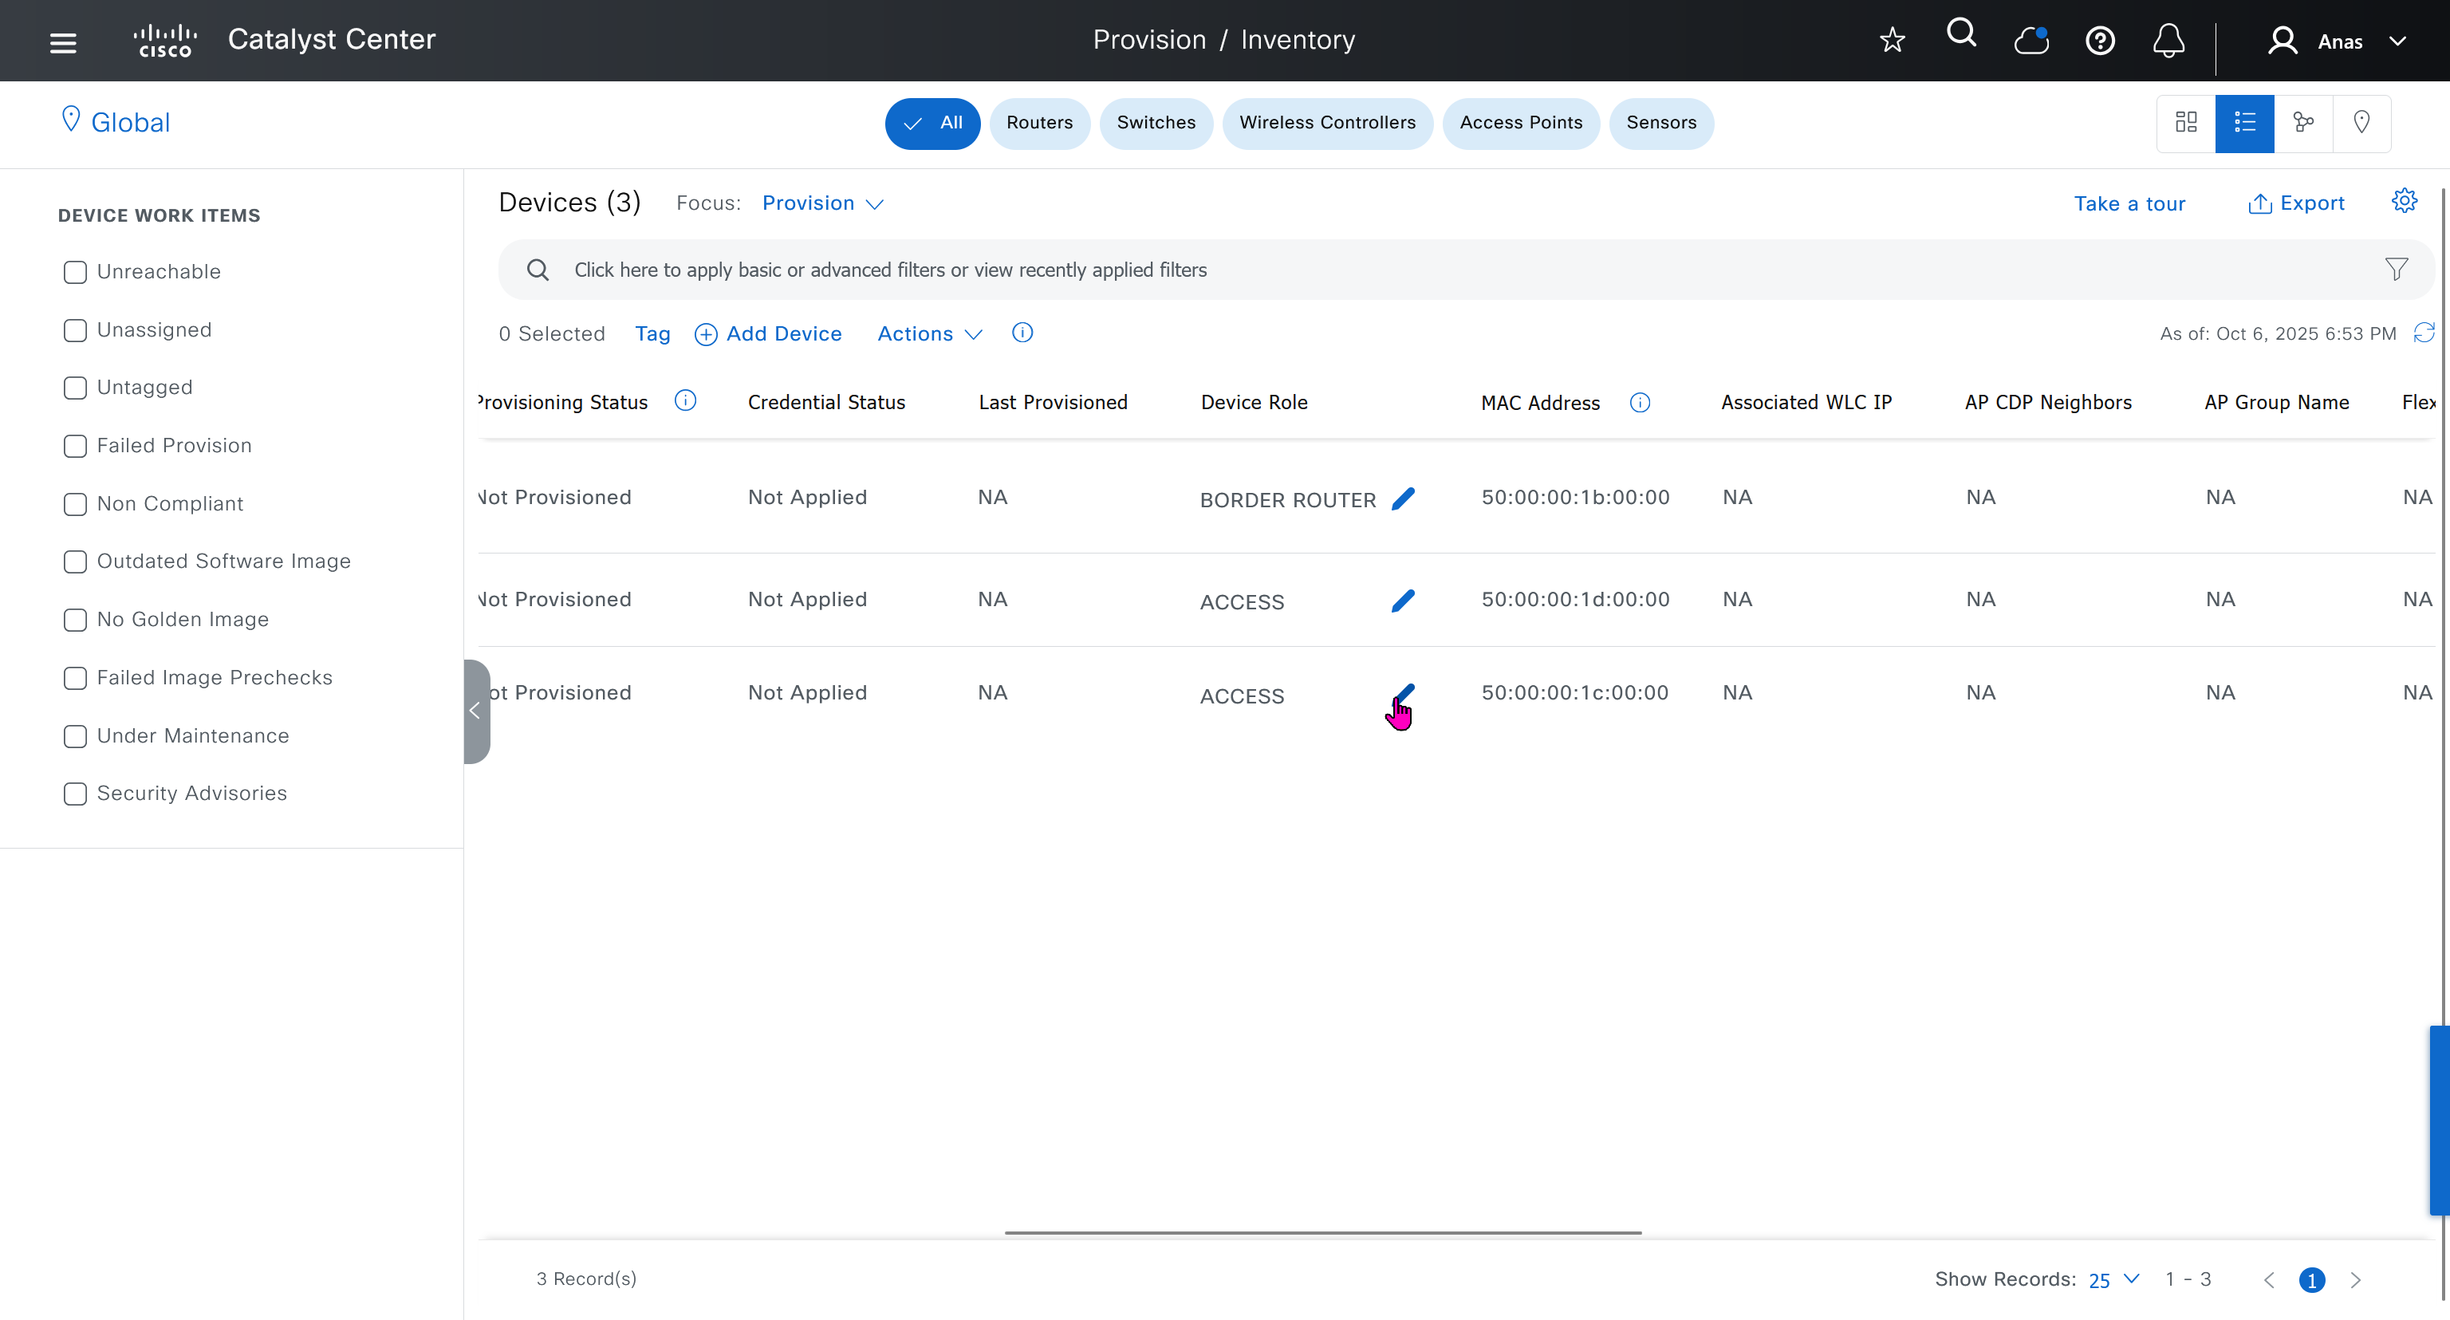Open the Actions dropdown menu

pyautogui.click(x=928, y=334)
